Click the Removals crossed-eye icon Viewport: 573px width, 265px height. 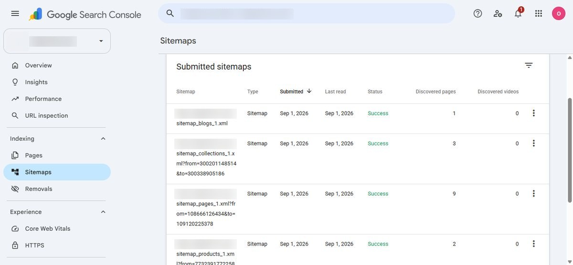pos(15,189)
